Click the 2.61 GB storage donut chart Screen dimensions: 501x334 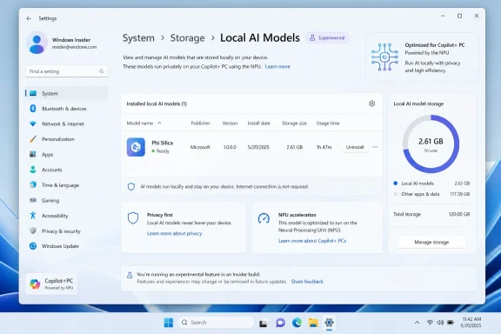tap(431, 144)
